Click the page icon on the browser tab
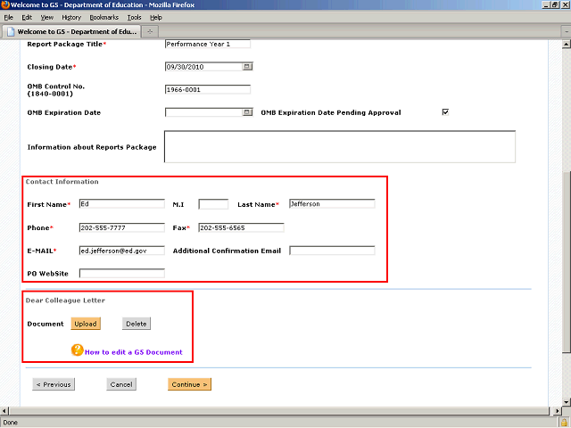The height and width of the screenshot is (428, 571). (x=11, y=32)
